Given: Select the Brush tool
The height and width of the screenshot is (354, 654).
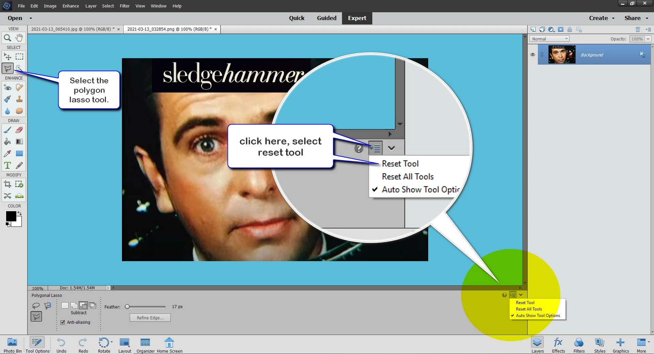Looking at the screenshot, I should (7, 130).
